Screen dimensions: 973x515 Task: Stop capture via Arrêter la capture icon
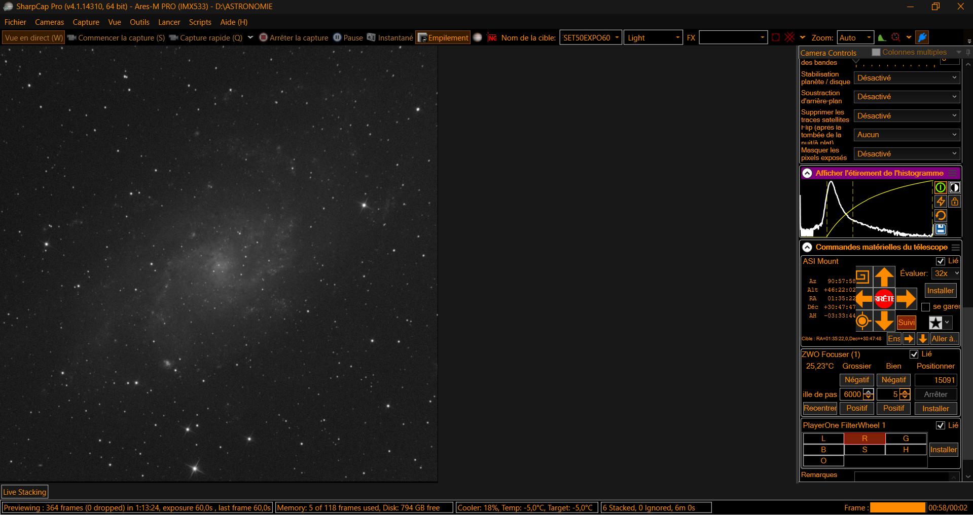pos(263,37)
